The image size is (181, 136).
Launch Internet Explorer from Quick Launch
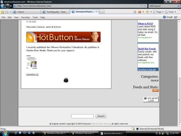16,133
